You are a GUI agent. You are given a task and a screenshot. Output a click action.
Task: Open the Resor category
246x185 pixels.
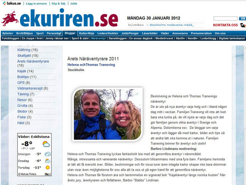pyautogui.click(x=22, y=100)
